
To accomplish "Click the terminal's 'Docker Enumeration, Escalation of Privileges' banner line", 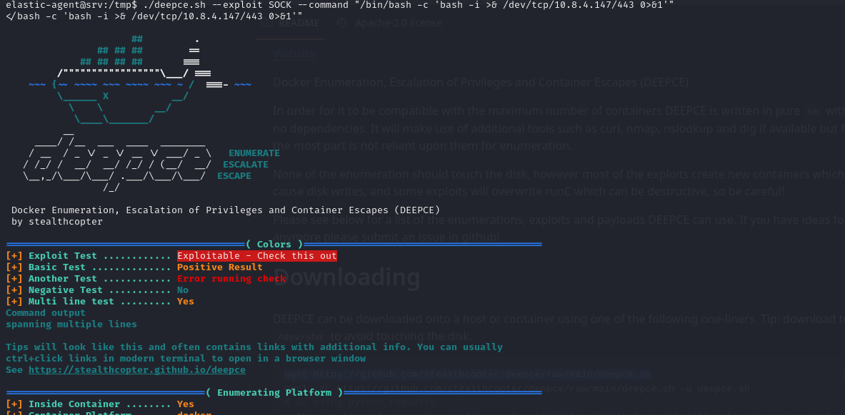I will coord(225,210).
